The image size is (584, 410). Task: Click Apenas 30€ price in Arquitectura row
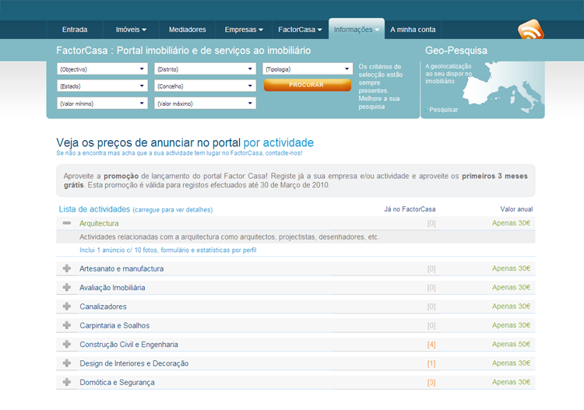511,223
